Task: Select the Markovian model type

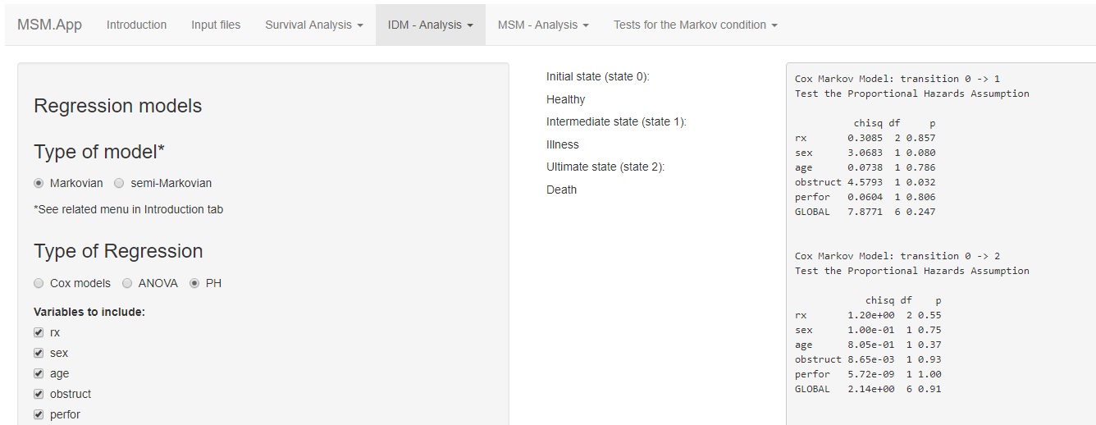Action: click(x=39, y=183)
